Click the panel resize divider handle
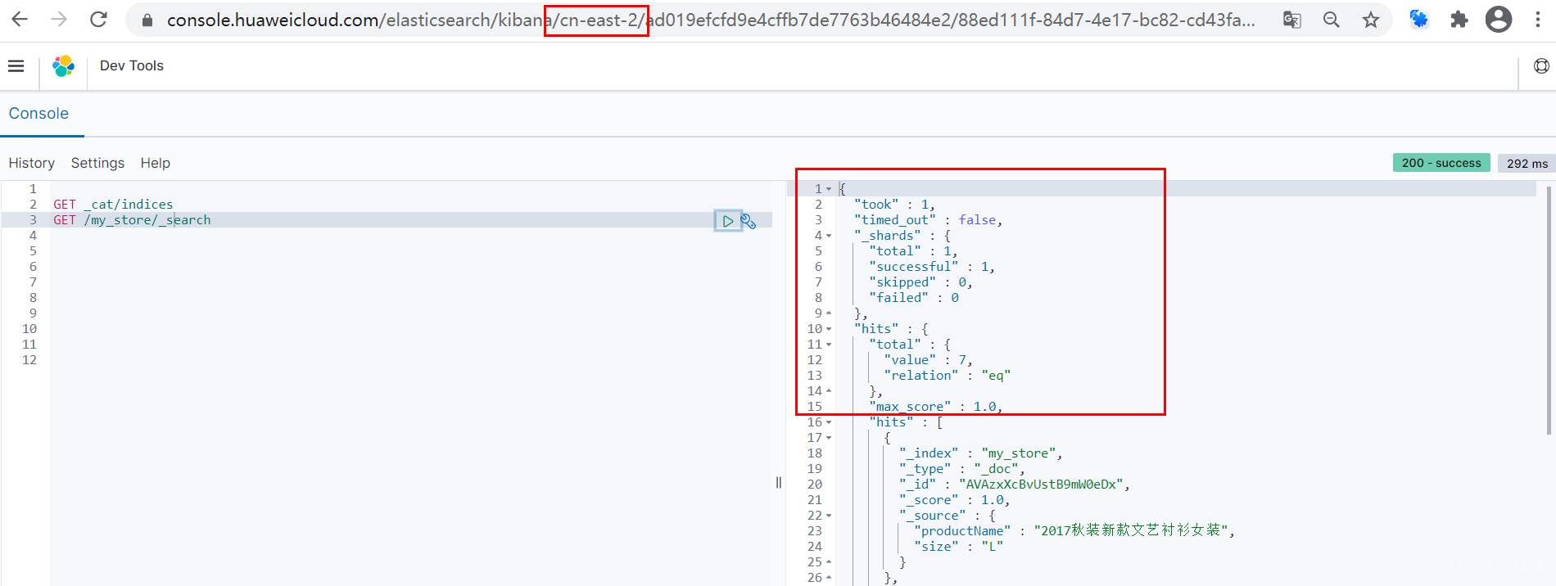This screenshot has height=586, width=1556. [779, 483]
